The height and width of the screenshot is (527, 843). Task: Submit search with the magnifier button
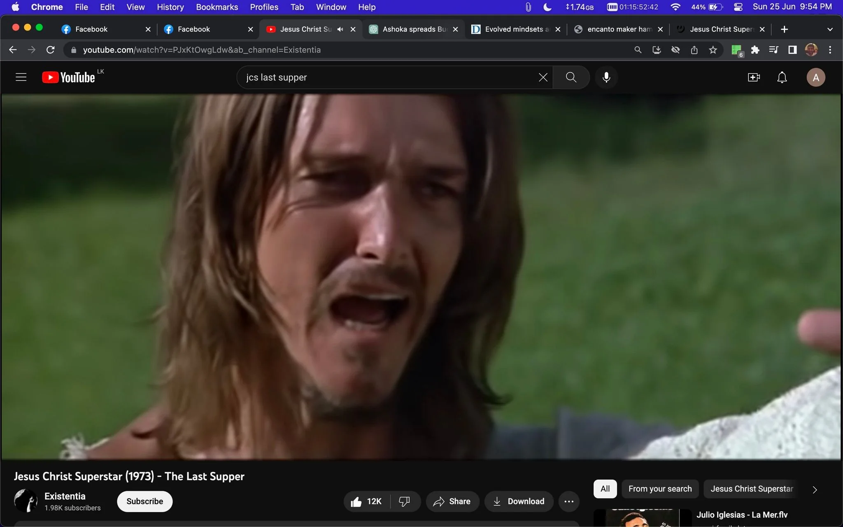pos(571,77)
